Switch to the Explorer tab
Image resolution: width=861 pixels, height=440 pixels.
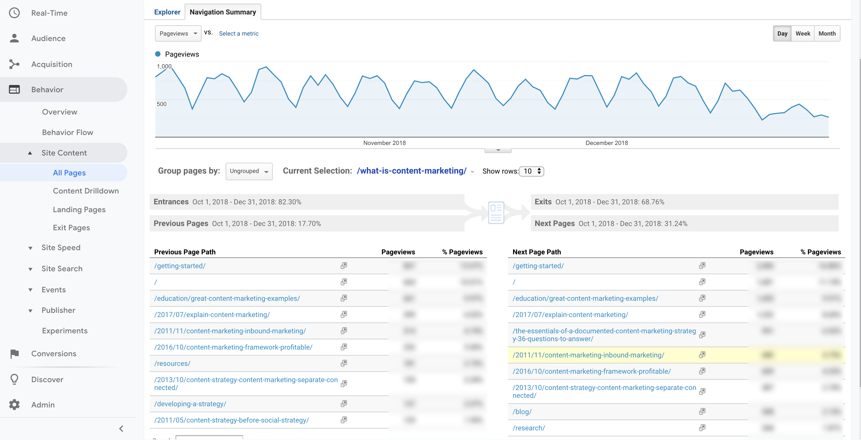(166, 11)
